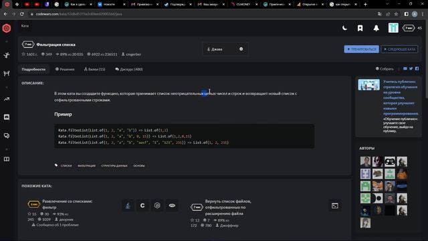Open the Джава language dropdown
The width and height of the screenshot is (428, 241).
pyautogui.click(x=225, y=49)
